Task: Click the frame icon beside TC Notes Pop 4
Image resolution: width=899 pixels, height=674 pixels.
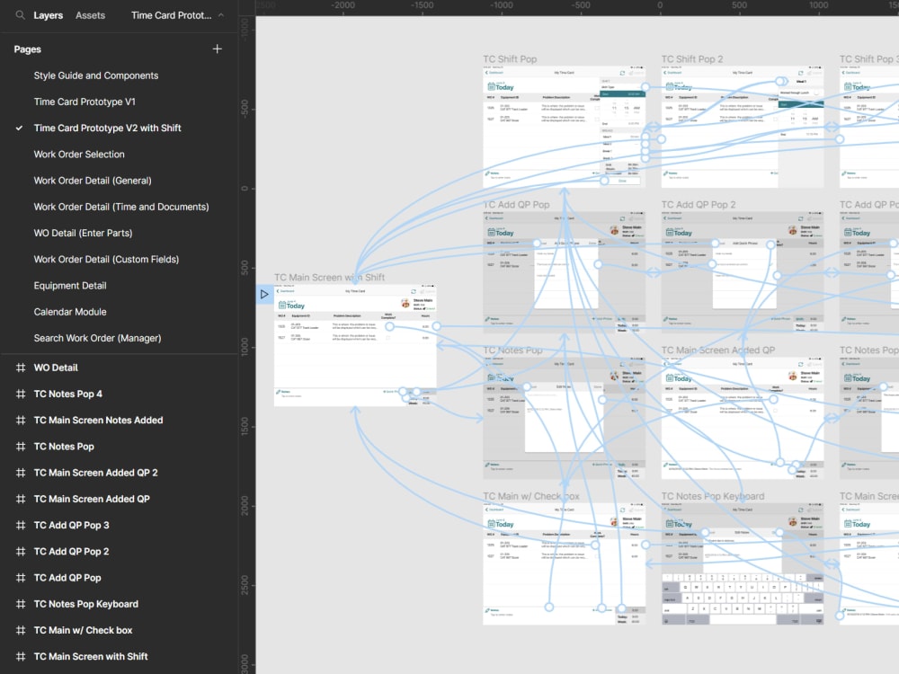Action: 21,395
